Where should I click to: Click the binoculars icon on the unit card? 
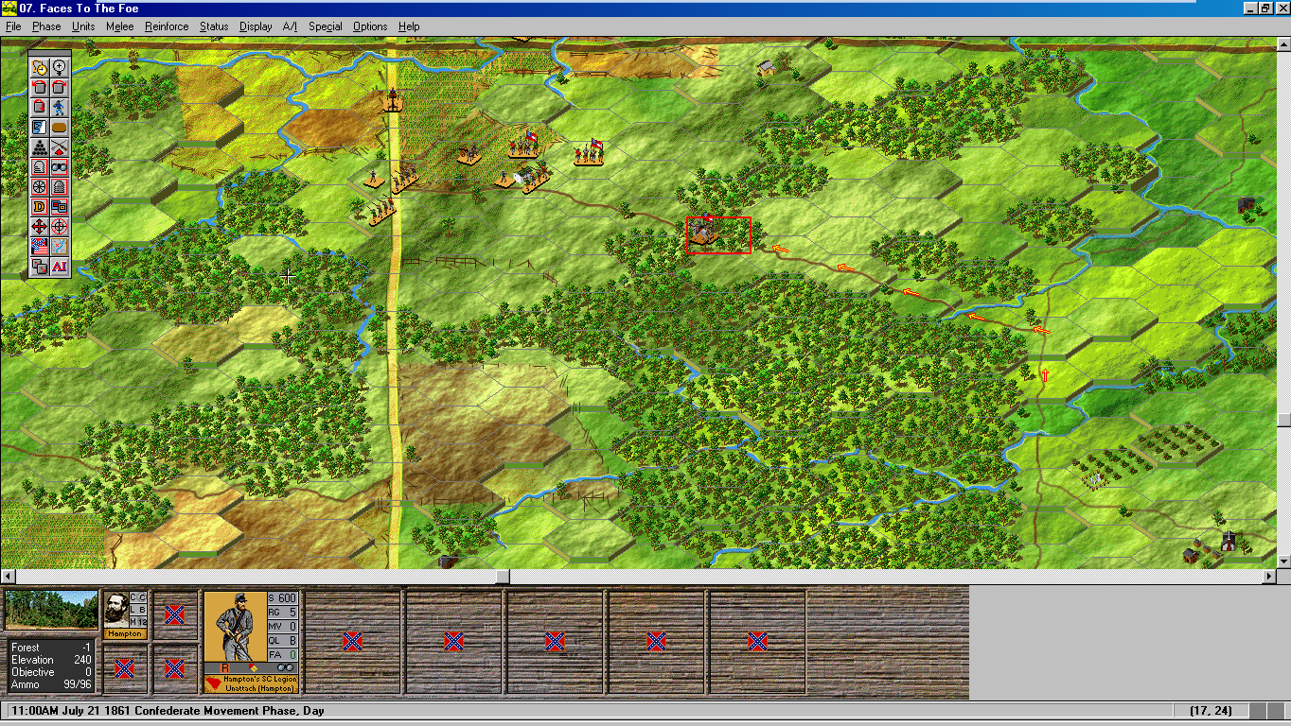click(285, 668)
